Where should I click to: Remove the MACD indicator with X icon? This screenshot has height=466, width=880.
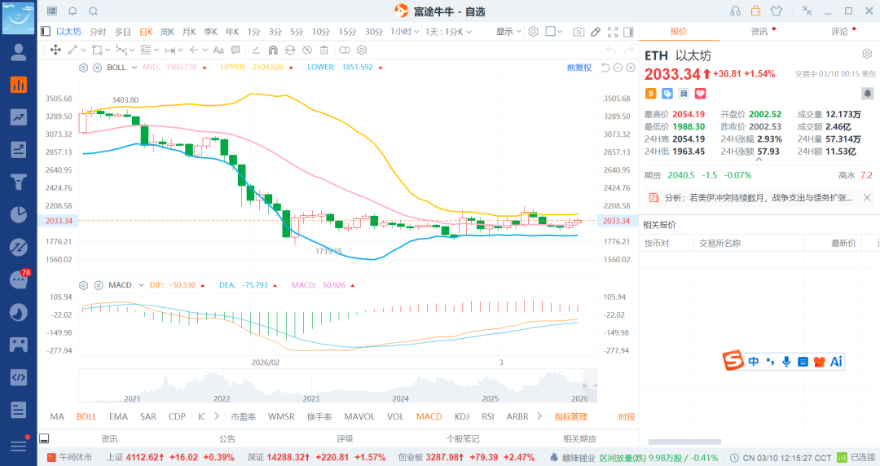pos(99,285)
